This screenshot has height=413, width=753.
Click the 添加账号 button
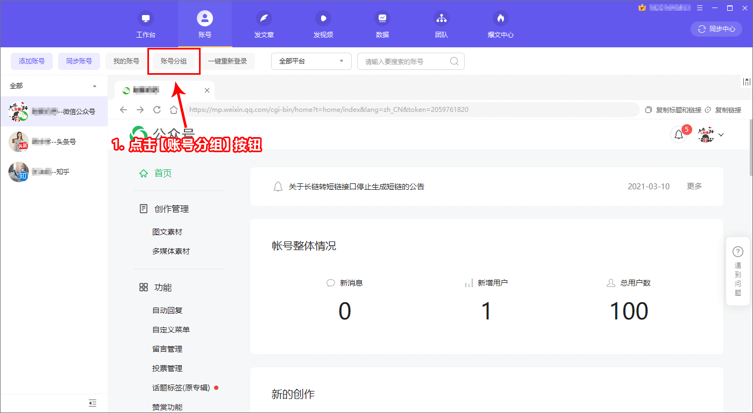31,61
